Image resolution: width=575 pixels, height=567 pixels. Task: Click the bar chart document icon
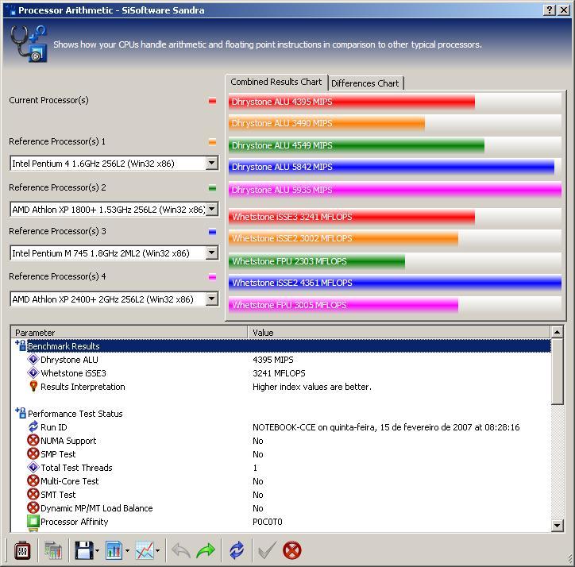click(x=114, y=550)
